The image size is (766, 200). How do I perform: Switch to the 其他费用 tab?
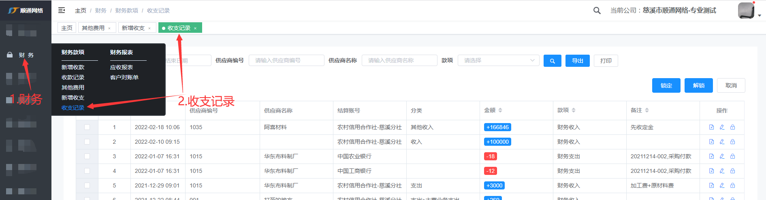click(x=93, y=28)
